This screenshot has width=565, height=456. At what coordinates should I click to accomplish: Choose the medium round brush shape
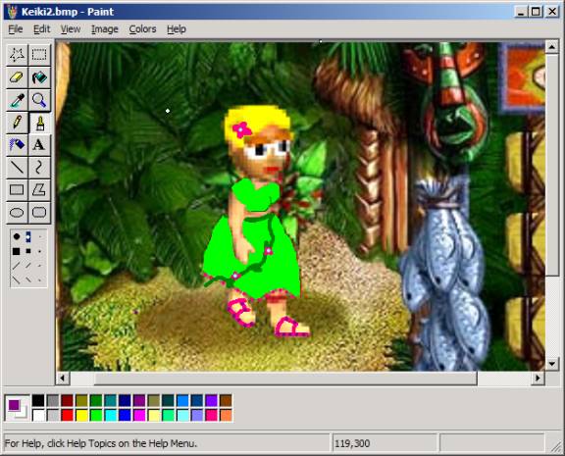[x=28, y=236]
